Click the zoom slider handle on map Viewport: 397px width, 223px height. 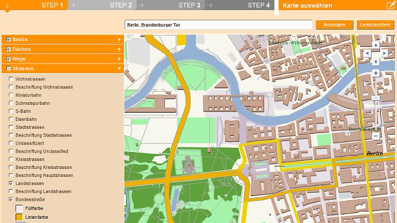click(376, 98)
